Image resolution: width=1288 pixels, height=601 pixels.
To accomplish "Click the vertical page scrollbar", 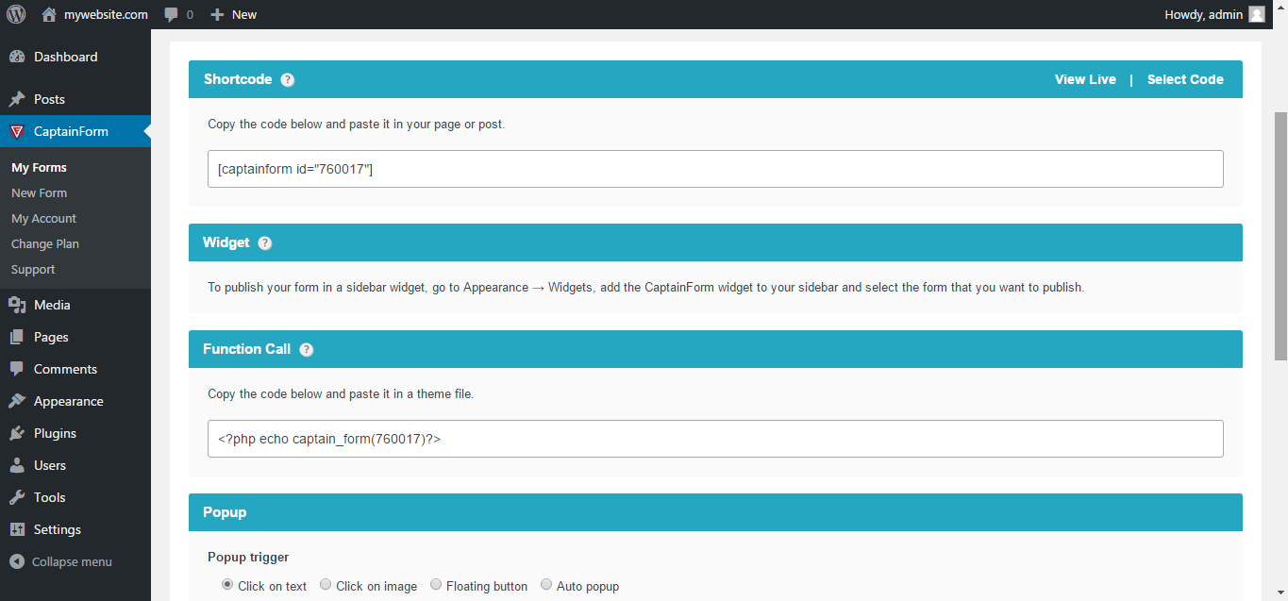I will [1280, 236].
